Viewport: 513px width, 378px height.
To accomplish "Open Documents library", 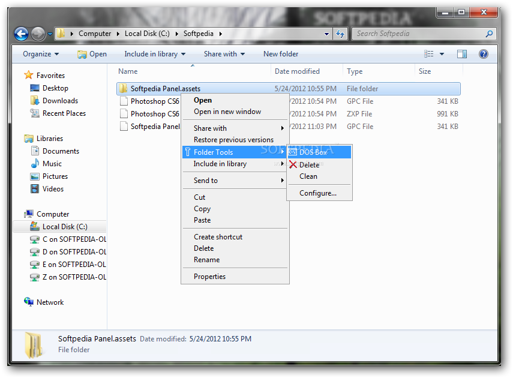I will click(x=55, y=151).
